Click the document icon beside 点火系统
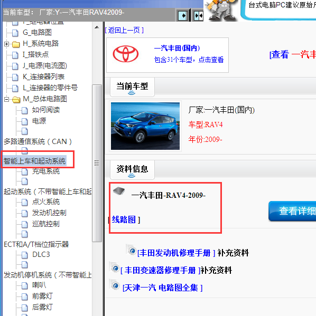The width and height of the screenshot is (316, 316). (25, 202)
